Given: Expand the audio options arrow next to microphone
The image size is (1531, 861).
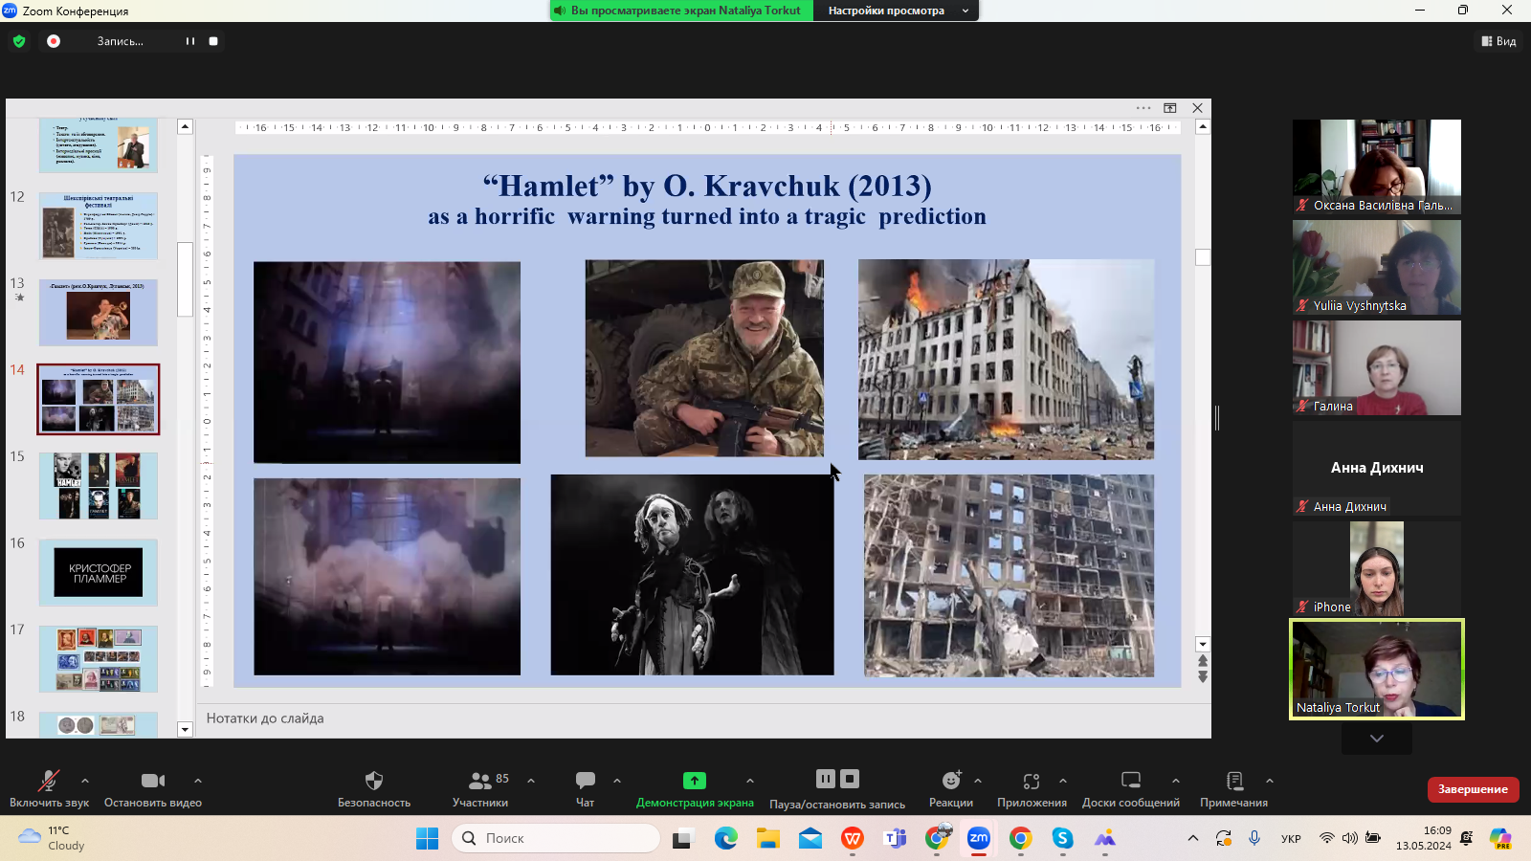Looking at the screenshot, I should [85, 781].
